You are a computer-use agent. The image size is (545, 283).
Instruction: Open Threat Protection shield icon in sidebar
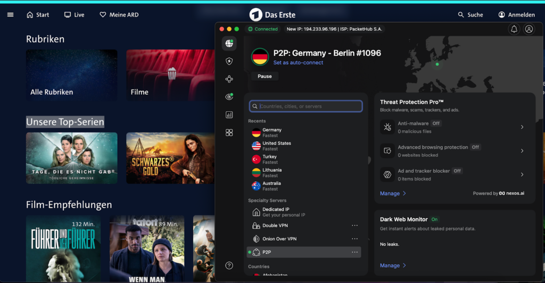pyautogui.click(x=229, y=62)
